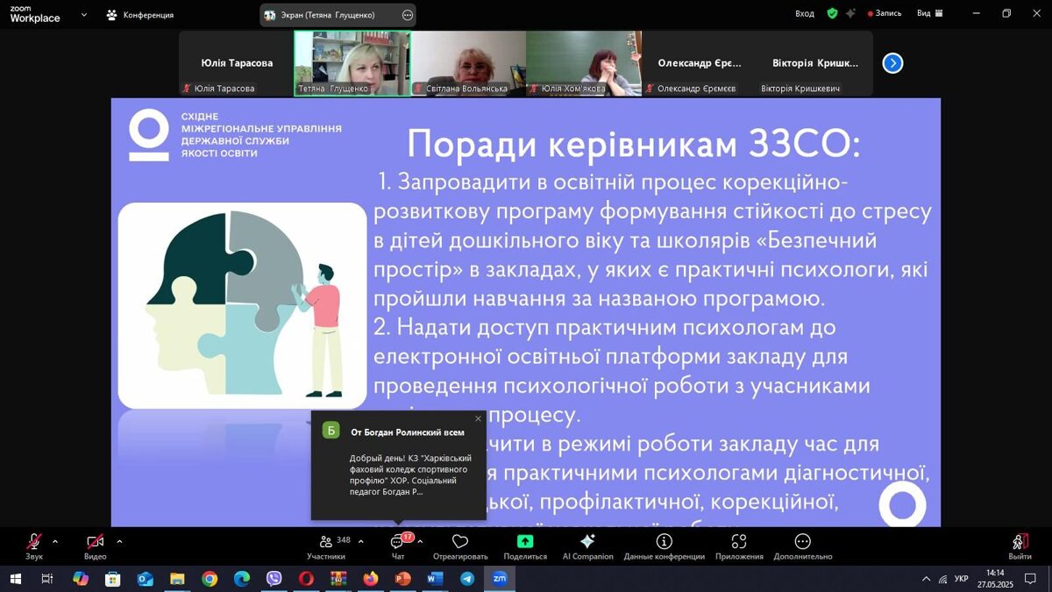
Task: Open WinRAR from the taskbar
Action: coord(338,579)
